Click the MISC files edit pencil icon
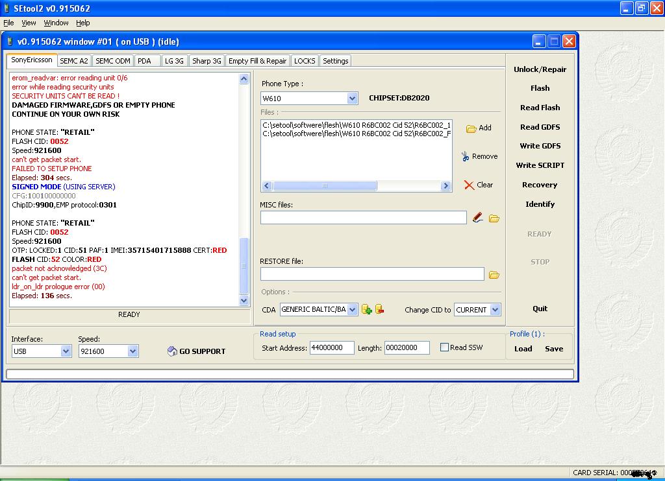 pyautogui.click(x=477, y=218)
